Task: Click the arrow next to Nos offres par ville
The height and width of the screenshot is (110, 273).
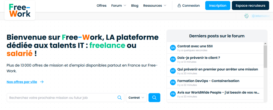Action: (42, 82)
